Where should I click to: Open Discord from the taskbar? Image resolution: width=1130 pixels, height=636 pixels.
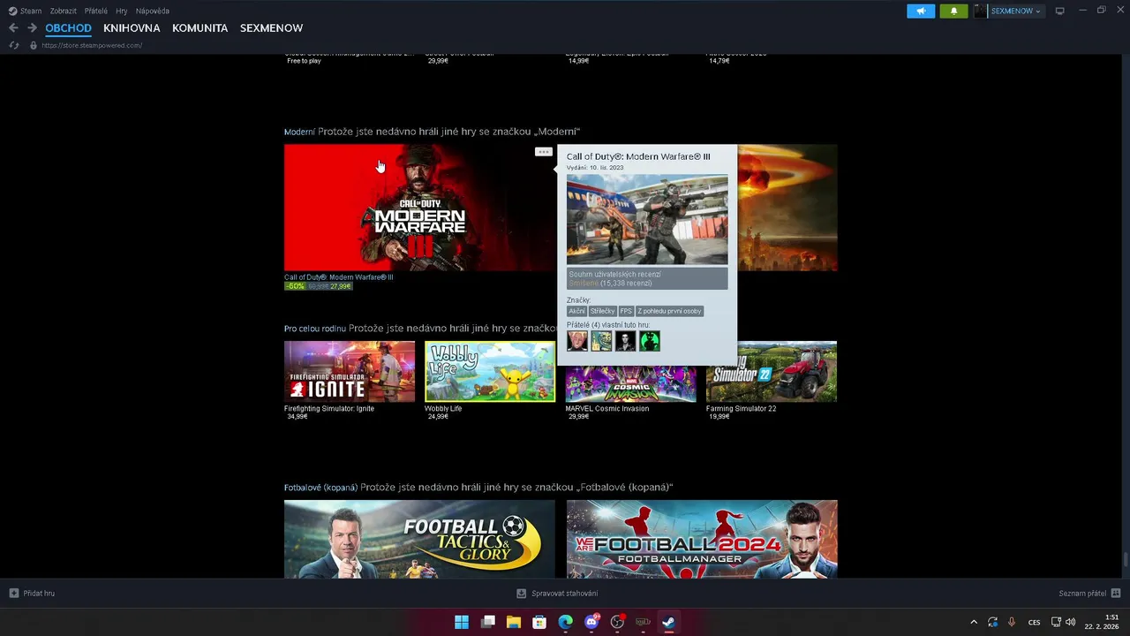(x=591, y=622)
